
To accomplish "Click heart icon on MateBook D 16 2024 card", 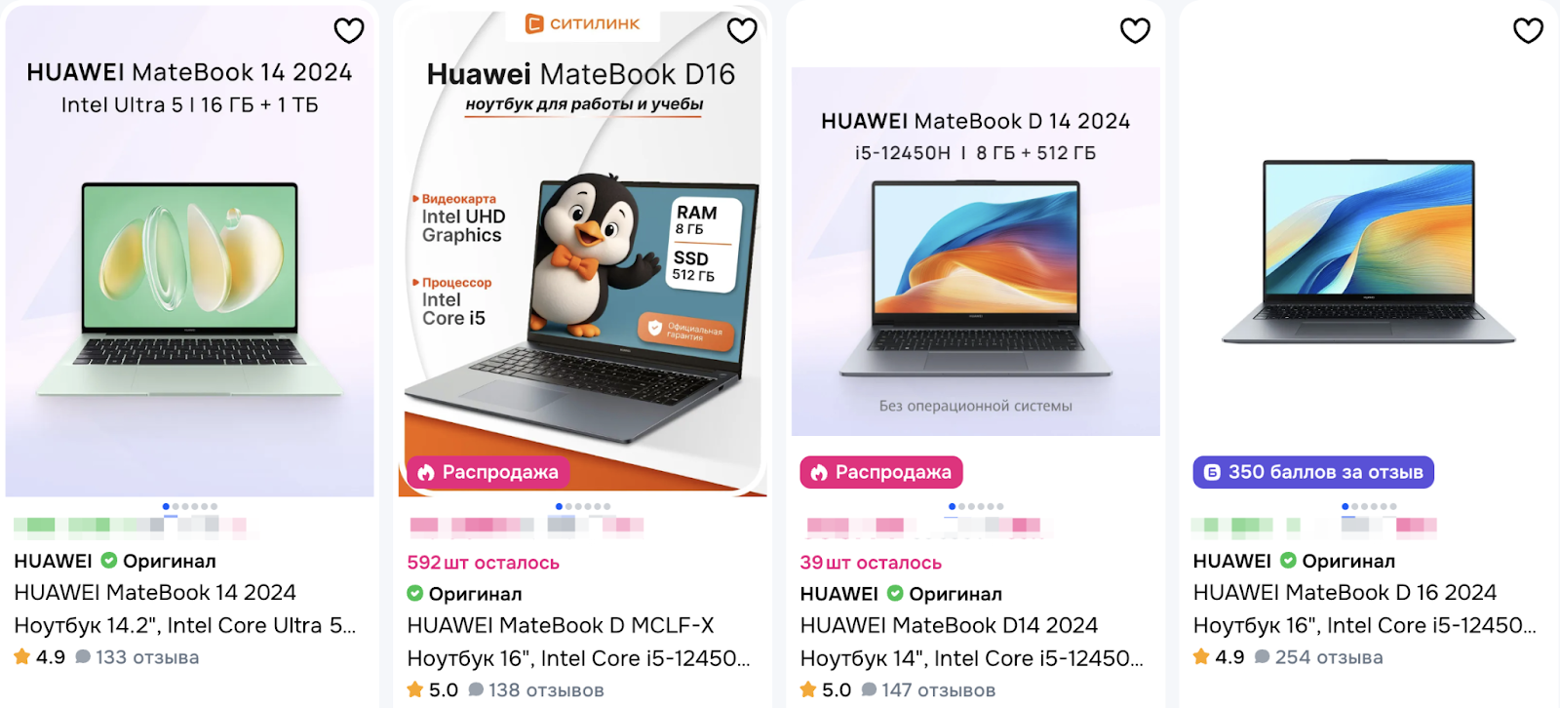I will pyautogui.click(x=1528, y=31).
